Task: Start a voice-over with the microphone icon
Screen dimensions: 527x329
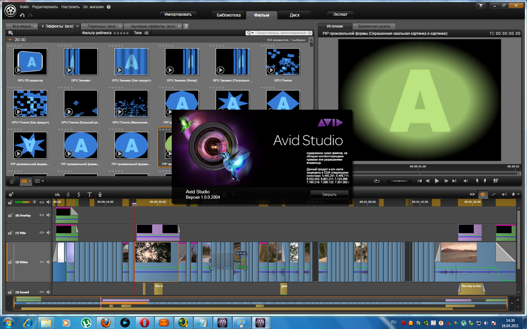Action: click(100, 194)
